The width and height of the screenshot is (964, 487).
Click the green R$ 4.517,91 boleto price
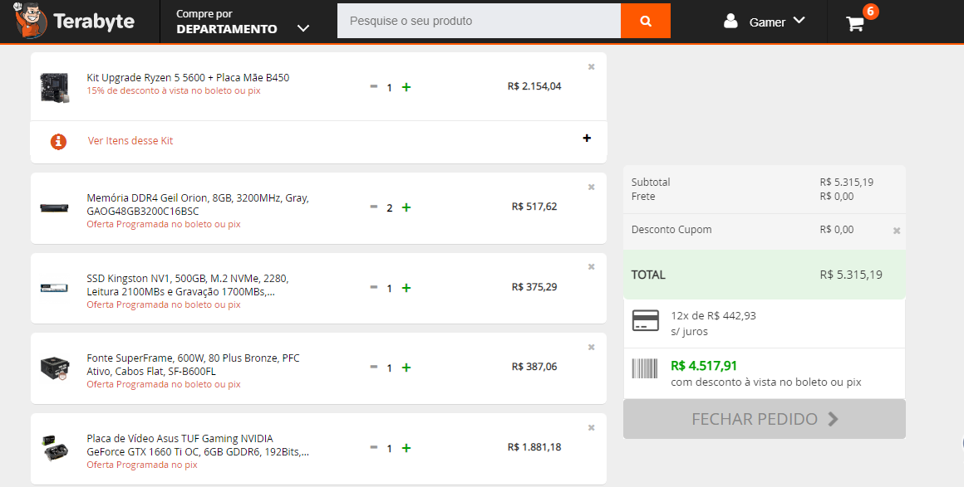pos(704,366)
